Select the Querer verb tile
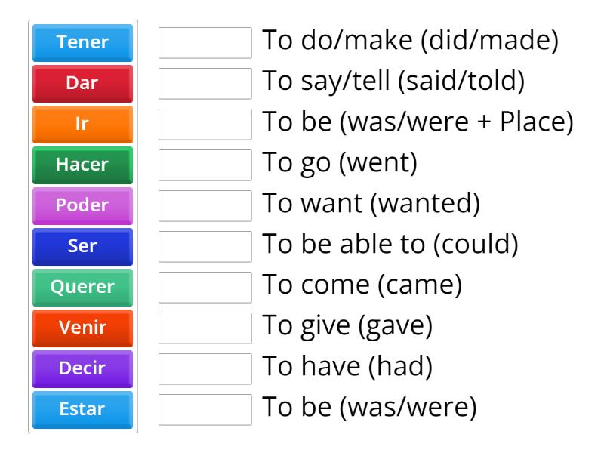 click(82, 288)
